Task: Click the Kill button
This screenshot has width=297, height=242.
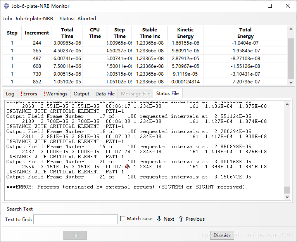Action: point(75,235)
